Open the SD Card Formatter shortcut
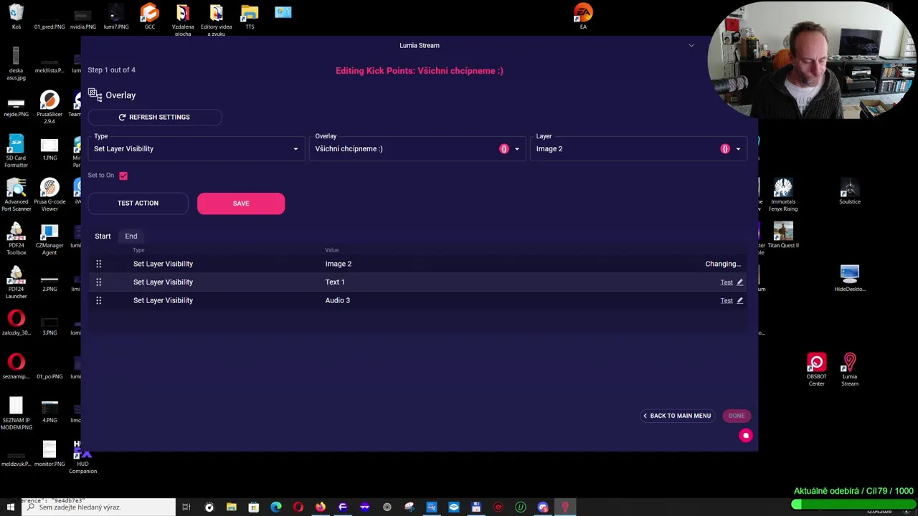The width and height of the screenshot is (918, 516). pos(16,151)
